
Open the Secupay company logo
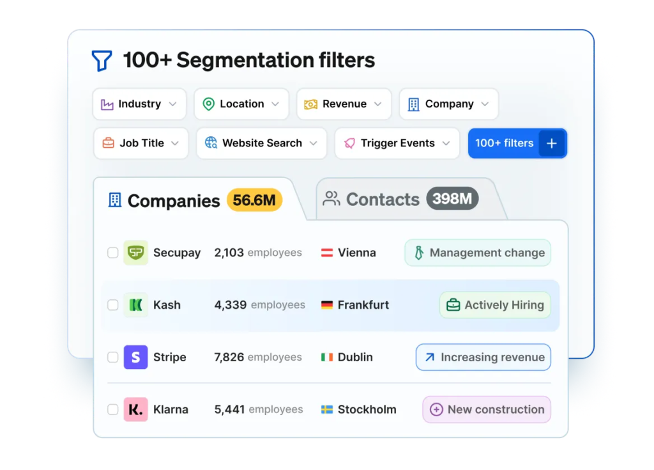tap(137, 253)
